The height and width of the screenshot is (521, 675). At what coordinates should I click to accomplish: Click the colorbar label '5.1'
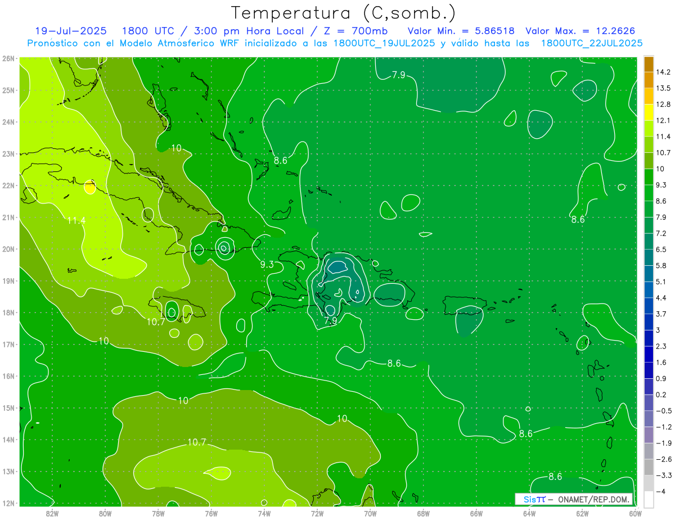click(661, 282)
